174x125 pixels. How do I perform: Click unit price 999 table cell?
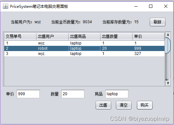(x=148, y=48)
